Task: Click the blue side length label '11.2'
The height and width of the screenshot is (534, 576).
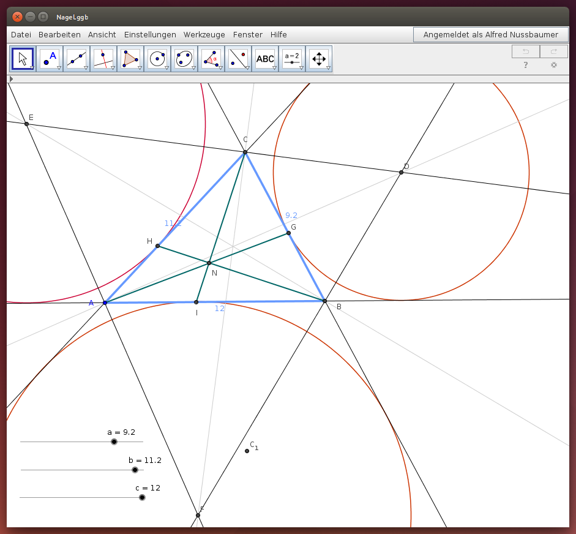Action: coord(173,224)
